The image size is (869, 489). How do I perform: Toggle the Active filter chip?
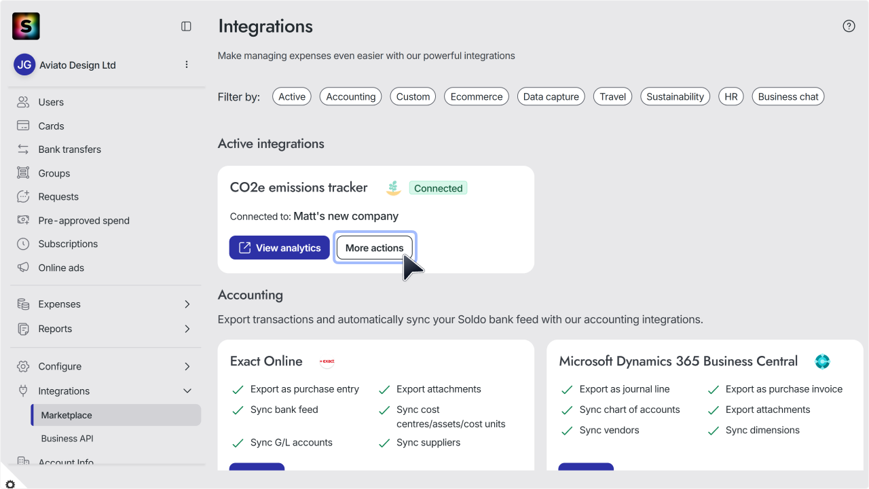pyautogui.click(x=292, y=96)
